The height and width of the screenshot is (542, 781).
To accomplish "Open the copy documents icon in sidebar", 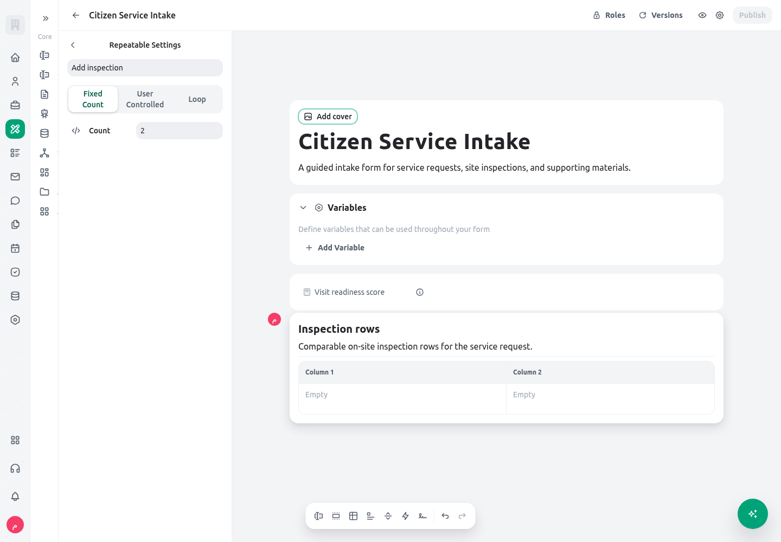I will click(x=15, y=224).
